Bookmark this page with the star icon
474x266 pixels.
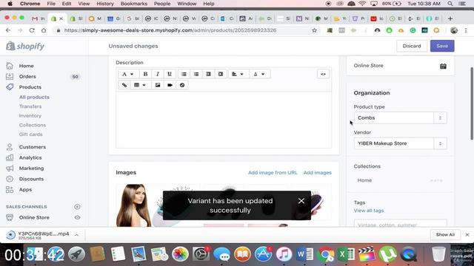[314, 30]
